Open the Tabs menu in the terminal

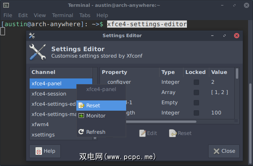[x=85, y=15]
